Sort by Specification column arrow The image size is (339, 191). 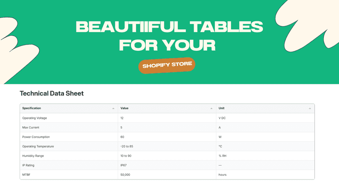coord(113,108)
